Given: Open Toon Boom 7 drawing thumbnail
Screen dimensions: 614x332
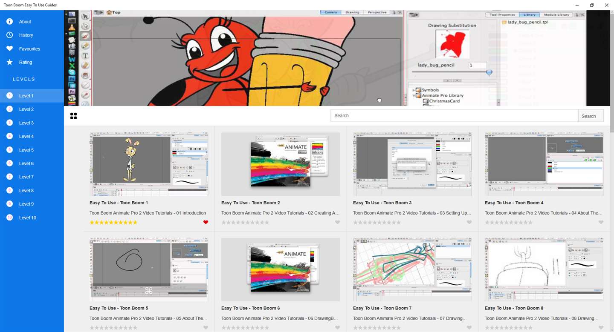Looking at the screenshot, I should tap(412, 269).
